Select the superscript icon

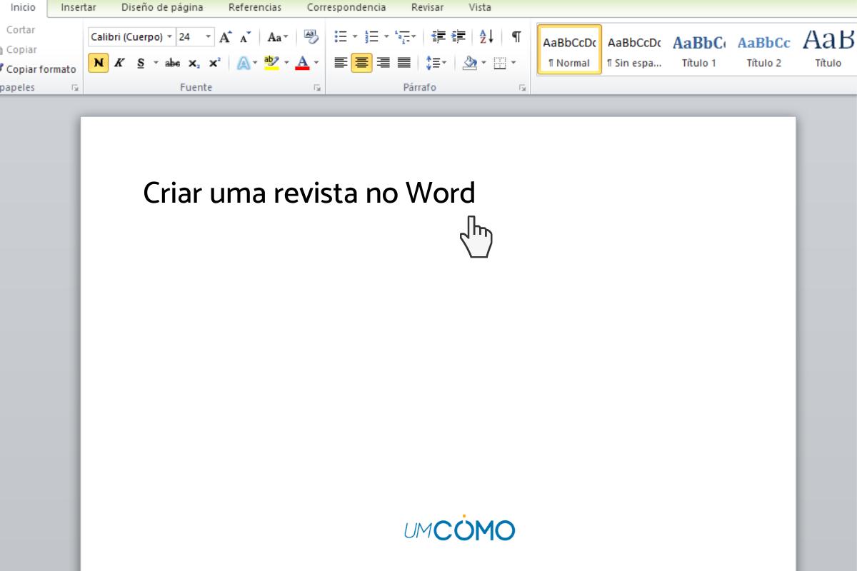point(214,64)
